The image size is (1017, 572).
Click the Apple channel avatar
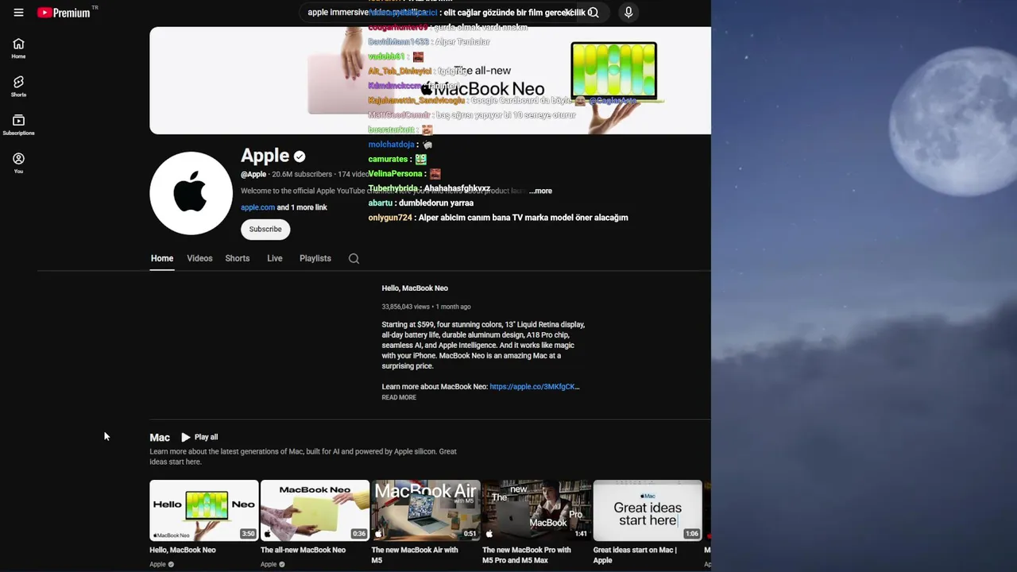pos(191,193)
